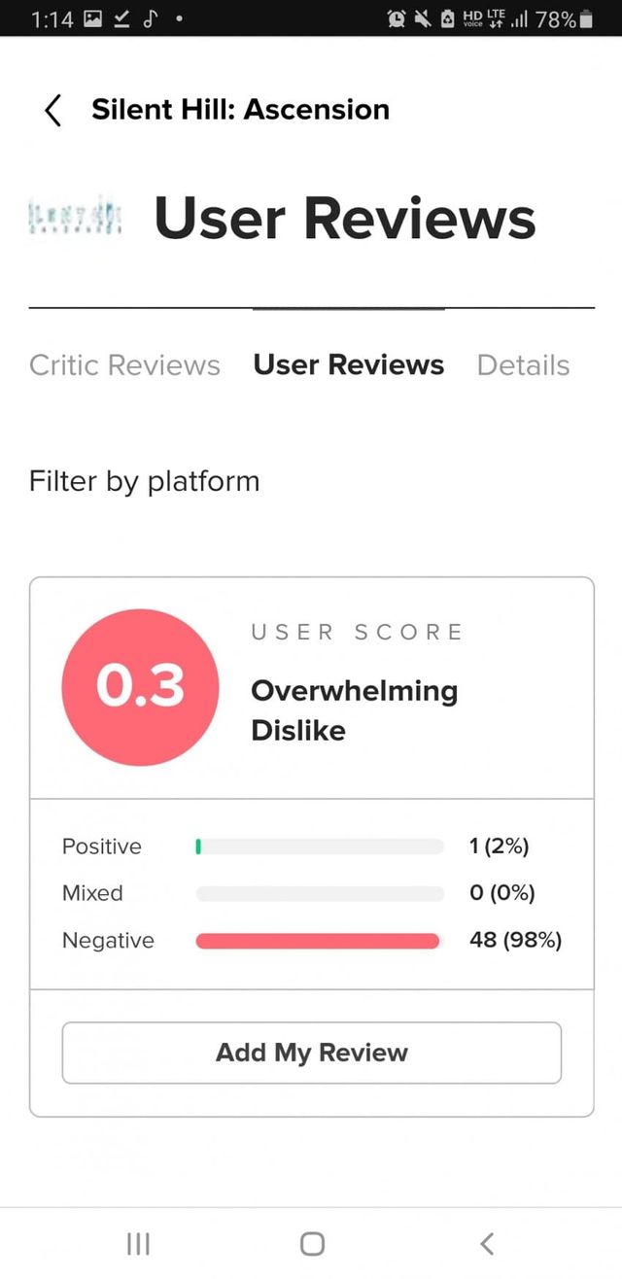Tap the back arrow beside Silent Hill: Ascension

[53, 110]
